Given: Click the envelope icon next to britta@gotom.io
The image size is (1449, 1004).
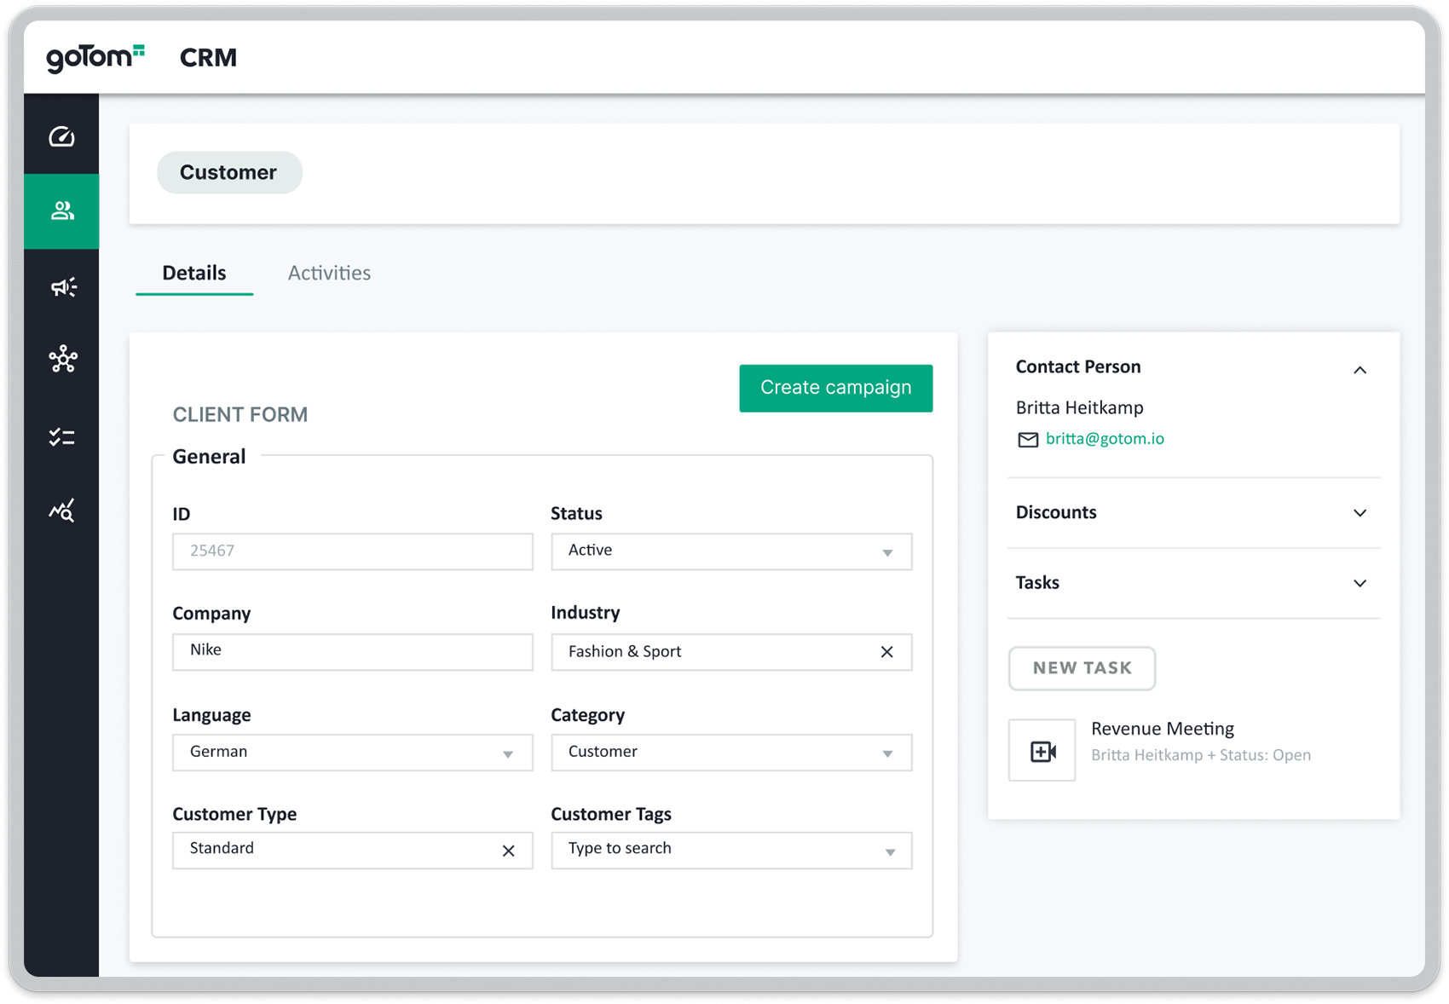Looking at the screenshot, I should (x=1027, y=440).
